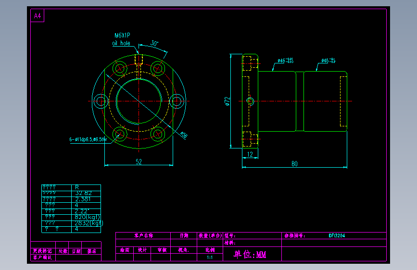This screenshot has height=270, width=417.
Task: Select the 1:1 scale value
Action: tap(210, 257)
